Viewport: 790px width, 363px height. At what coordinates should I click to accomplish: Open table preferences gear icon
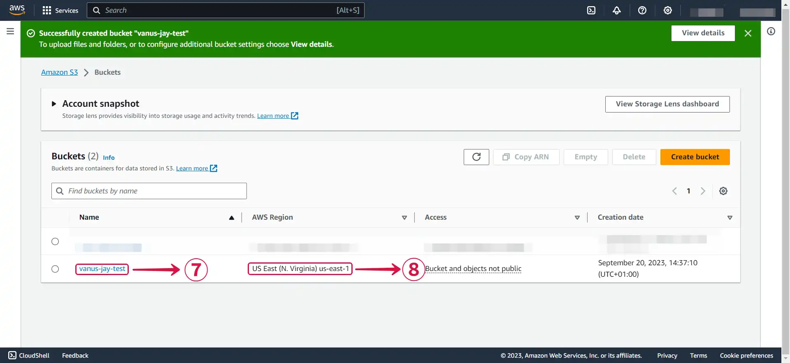tap(723, 191)
